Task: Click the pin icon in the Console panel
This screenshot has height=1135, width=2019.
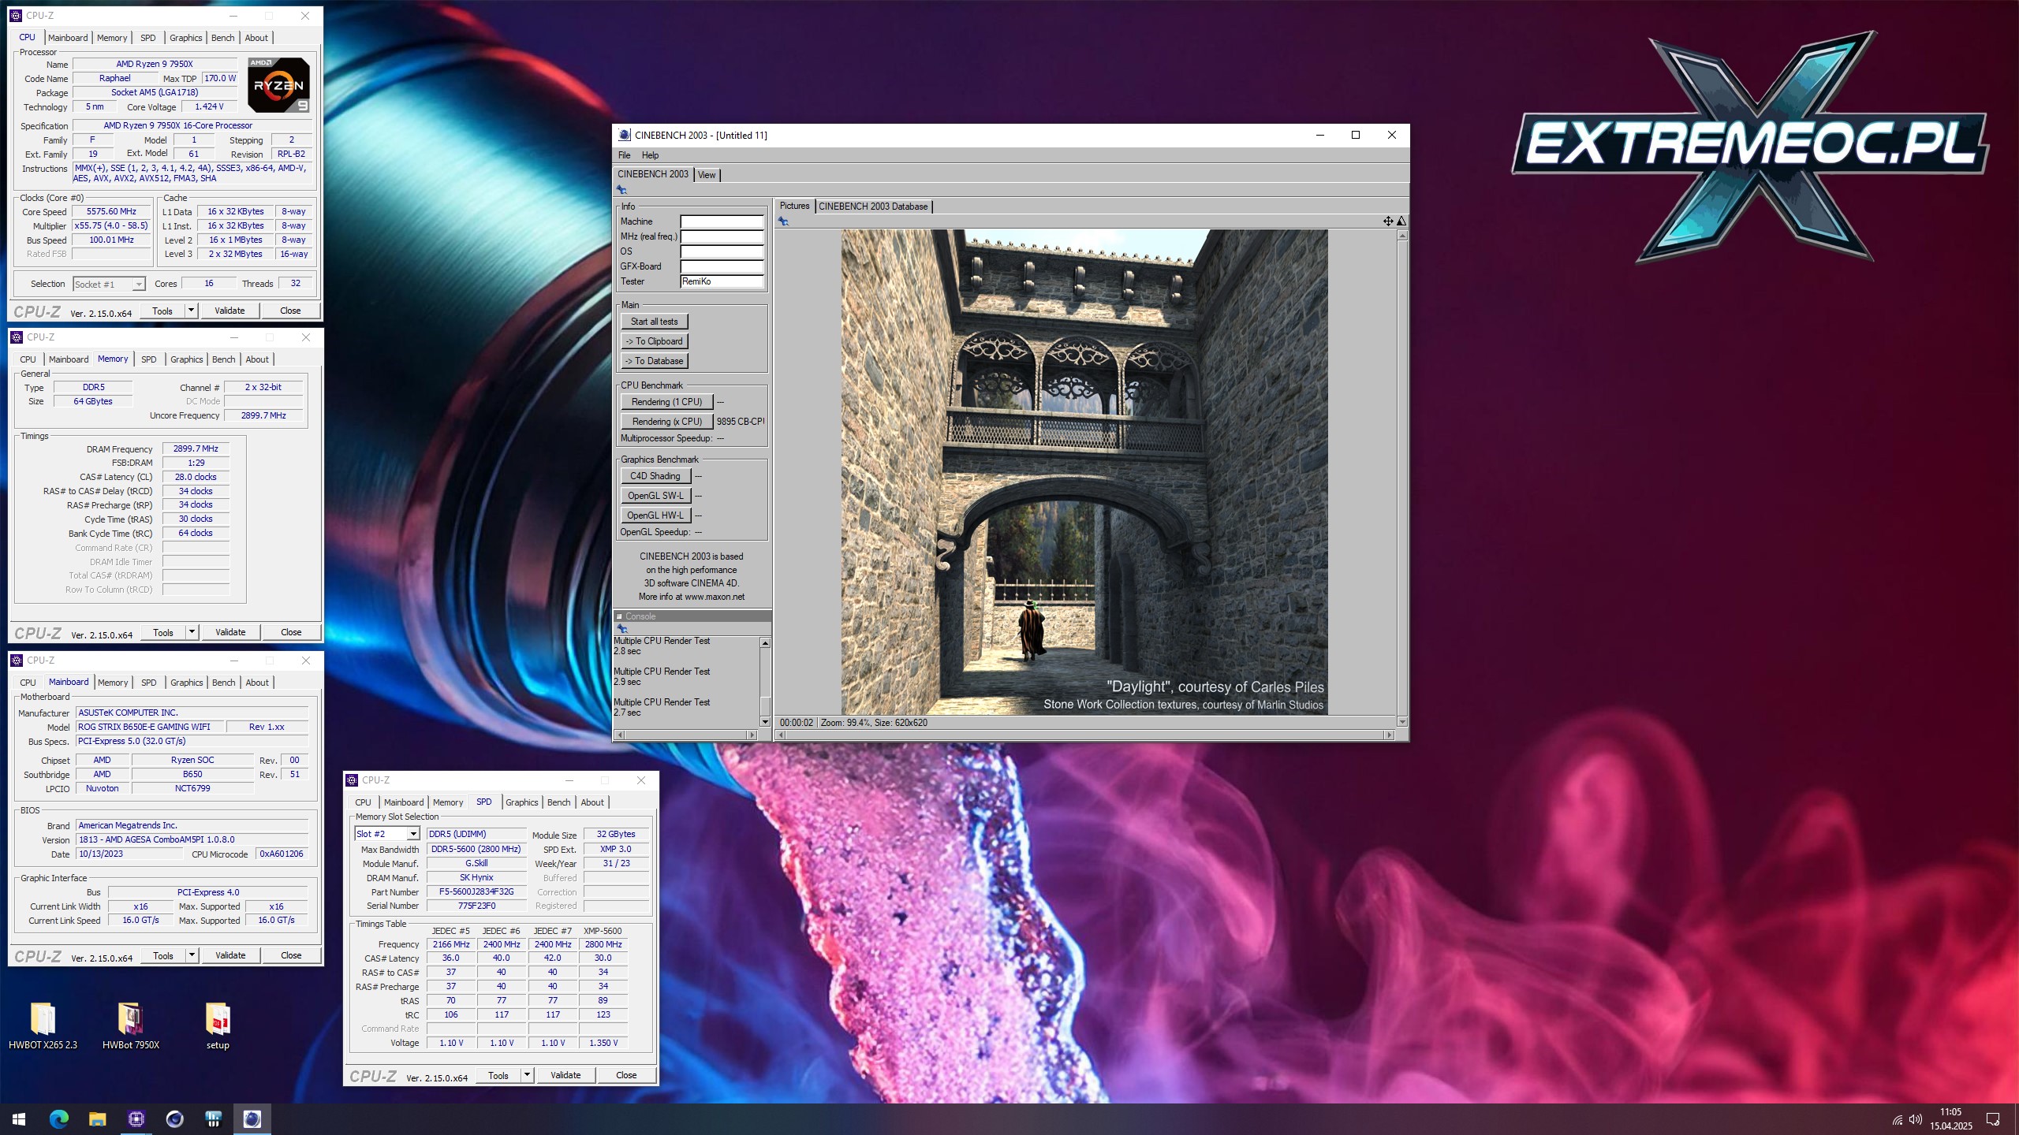Action: (621, 629)
